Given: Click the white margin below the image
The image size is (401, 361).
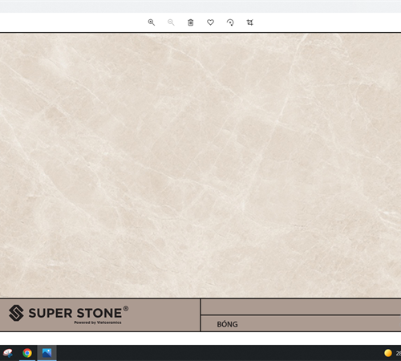Looking at the screenshot, I should pos(200,339).
